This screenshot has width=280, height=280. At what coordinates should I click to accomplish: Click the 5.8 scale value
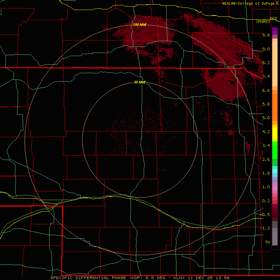(x=266, y=104)
